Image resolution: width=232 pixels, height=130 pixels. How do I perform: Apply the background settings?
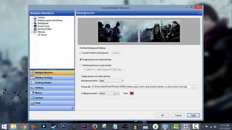[x=193, y=115]
